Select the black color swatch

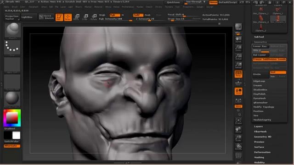coord(8,135)
